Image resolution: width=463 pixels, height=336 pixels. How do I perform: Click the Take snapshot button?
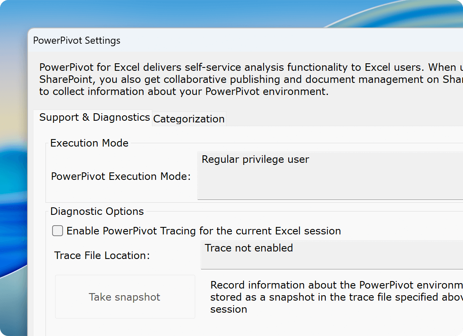point(124,296)
